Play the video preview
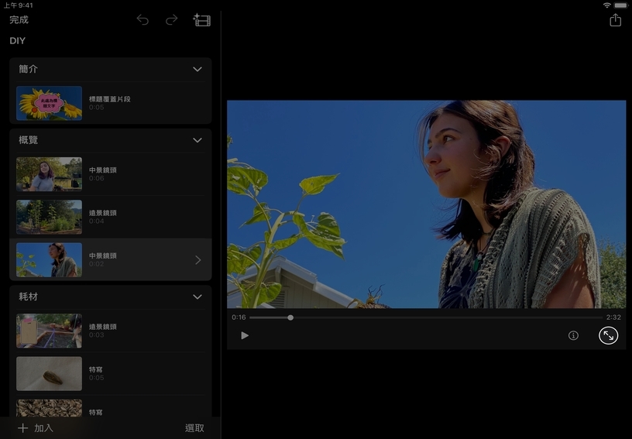This screenshot has width=632, height=439. pos(245,335)
